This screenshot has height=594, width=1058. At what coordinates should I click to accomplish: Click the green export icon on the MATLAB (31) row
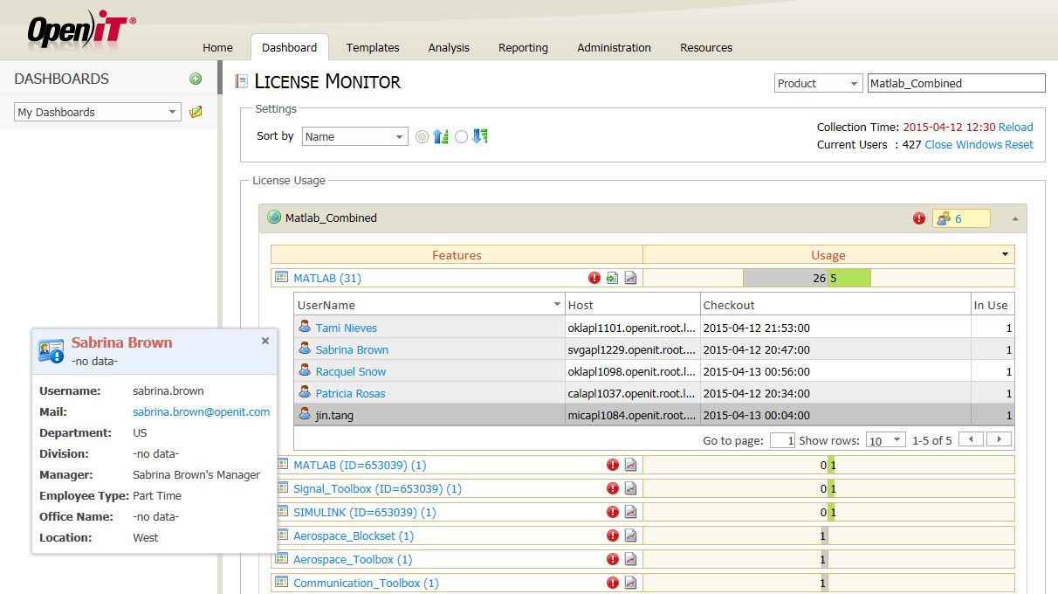click(x=613, y=278)
